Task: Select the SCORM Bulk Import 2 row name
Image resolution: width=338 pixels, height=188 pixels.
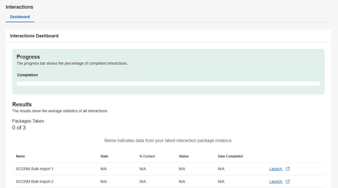Action: point(35,182)
